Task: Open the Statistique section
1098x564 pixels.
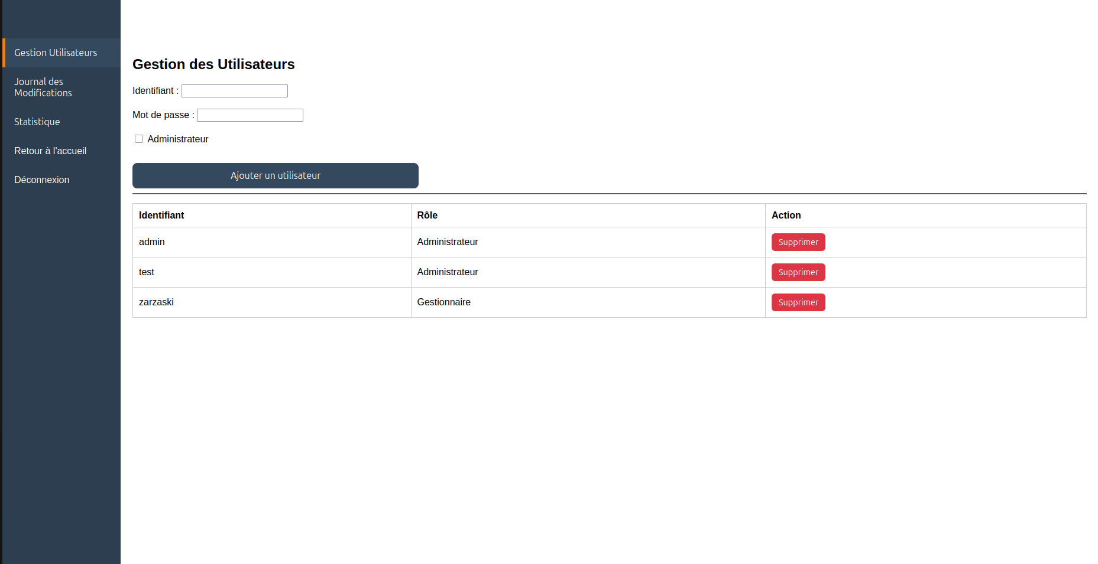Action: coord(37,122)
